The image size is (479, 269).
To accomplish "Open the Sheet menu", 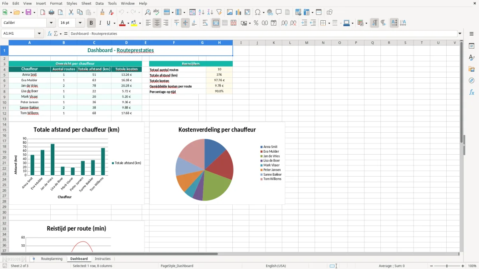I will click(86, 3).
